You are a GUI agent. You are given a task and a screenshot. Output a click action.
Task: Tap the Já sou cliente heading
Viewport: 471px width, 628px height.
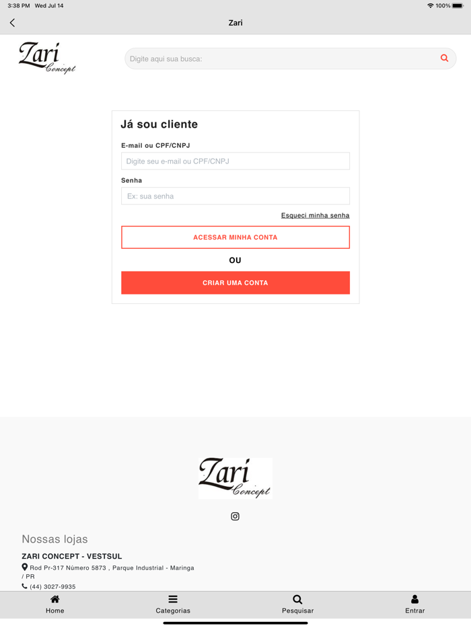pos(158,124)
